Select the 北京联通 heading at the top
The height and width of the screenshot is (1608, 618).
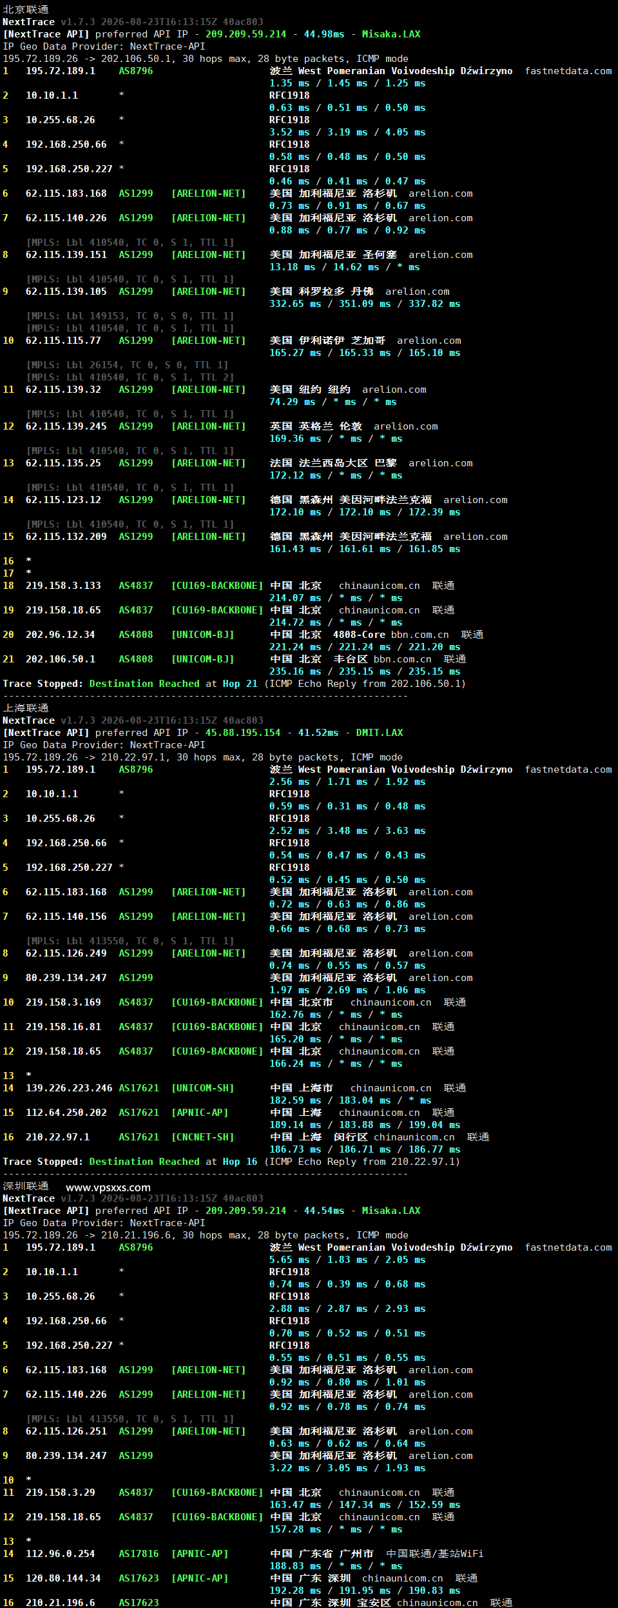click(26, 10)
